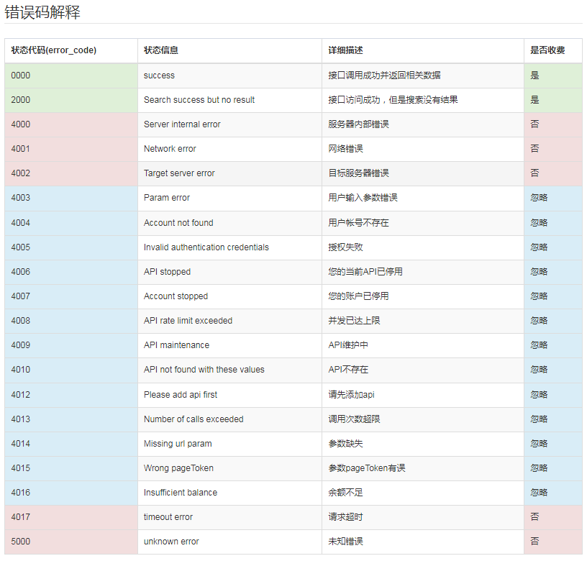Click error code 4001
This screenshot has width=587, height=561.
coord(21,149)
